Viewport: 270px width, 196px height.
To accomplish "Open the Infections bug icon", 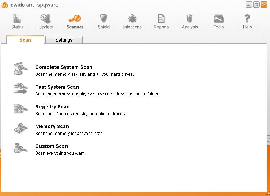I will pos(132,18).
